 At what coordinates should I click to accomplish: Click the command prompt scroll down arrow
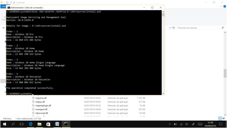(x=163, y=93)
